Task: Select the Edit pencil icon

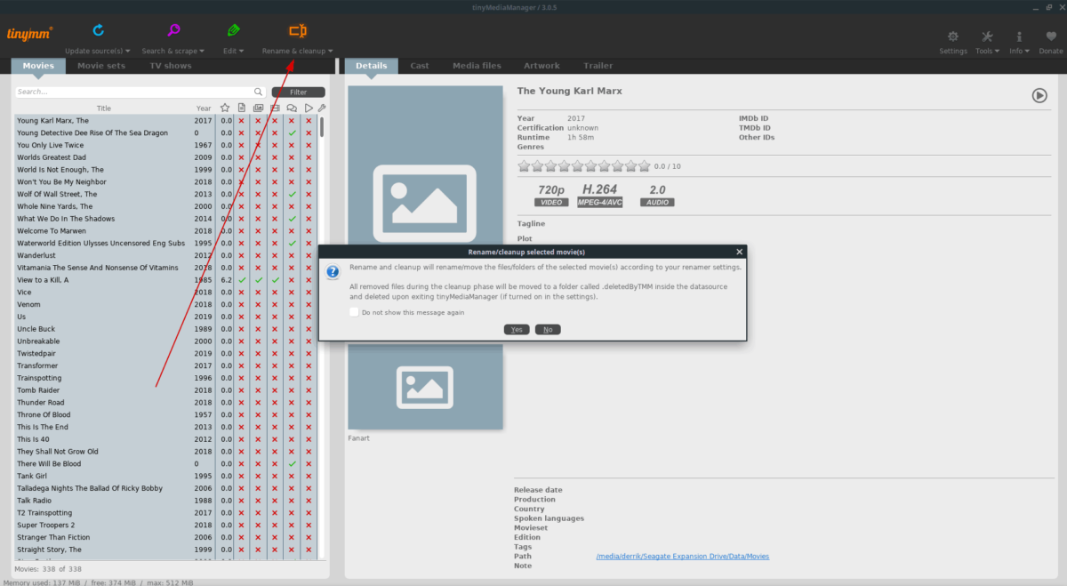Action: point(233,28)
